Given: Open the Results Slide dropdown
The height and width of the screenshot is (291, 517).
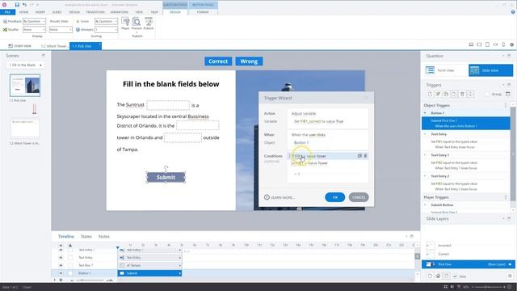Looking at the screenshot, I should point(61,30).
